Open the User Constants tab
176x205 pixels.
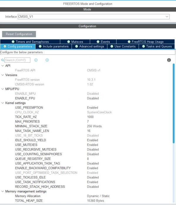click(x=123, y=46)
